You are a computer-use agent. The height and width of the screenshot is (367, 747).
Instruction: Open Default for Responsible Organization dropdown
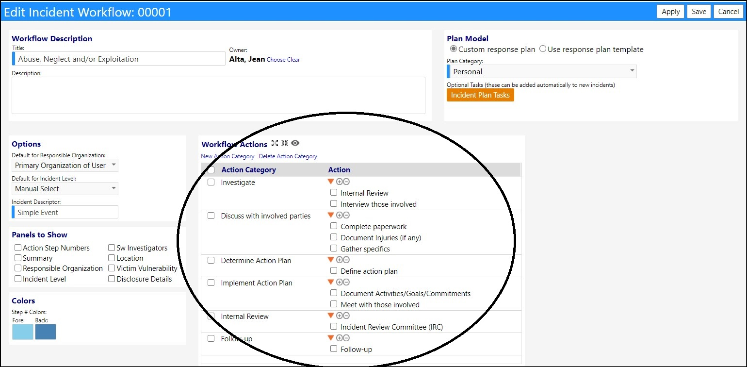click(65, 165)
